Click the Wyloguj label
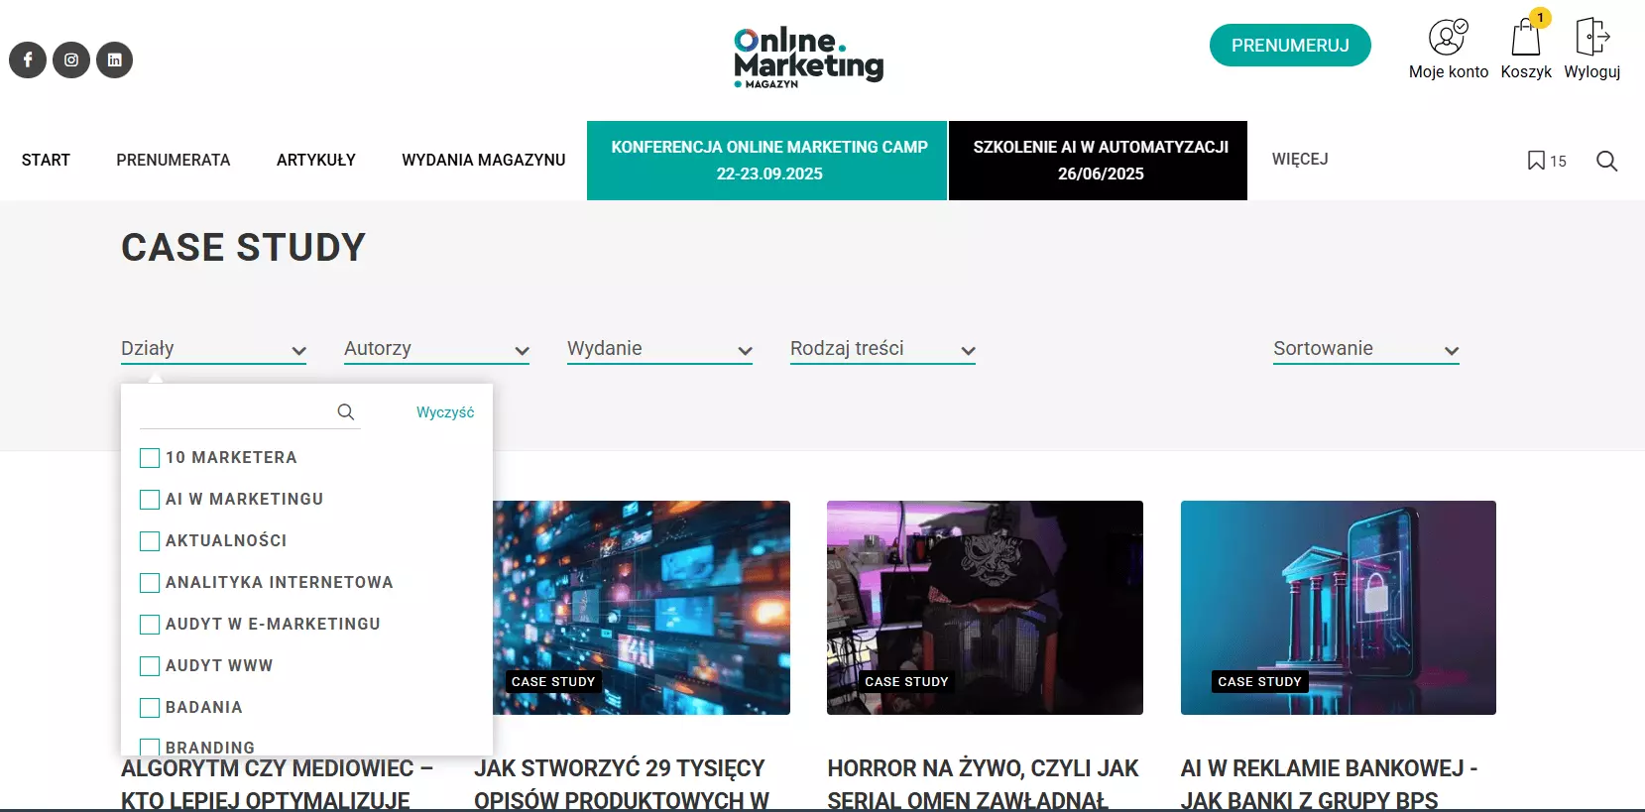1645x812 pixels. (x=1592, y=71)
